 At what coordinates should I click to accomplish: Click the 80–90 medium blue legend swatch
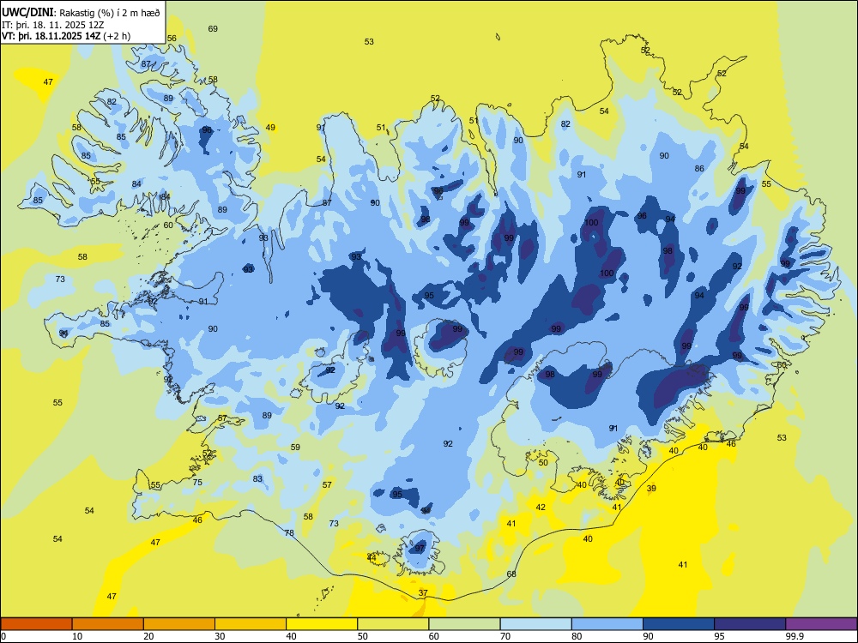point(607,624)
